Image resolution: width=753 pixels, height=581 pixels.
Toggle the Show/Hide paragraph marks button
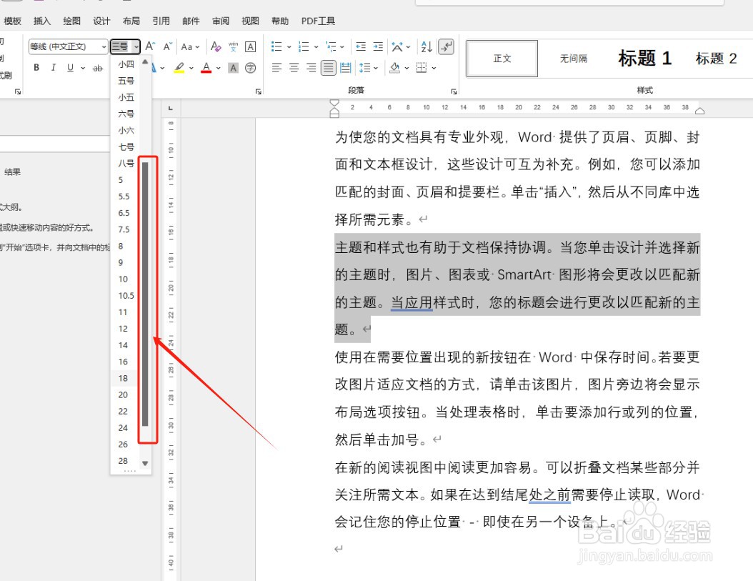pyautogui.click(x=445, y=45)
